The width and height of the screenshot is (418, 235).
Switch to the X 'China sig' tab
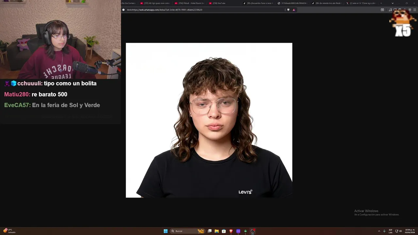click(x=361, y=3)
